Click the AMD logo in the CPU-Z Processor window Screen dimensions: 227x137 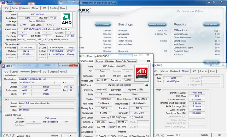67,20
